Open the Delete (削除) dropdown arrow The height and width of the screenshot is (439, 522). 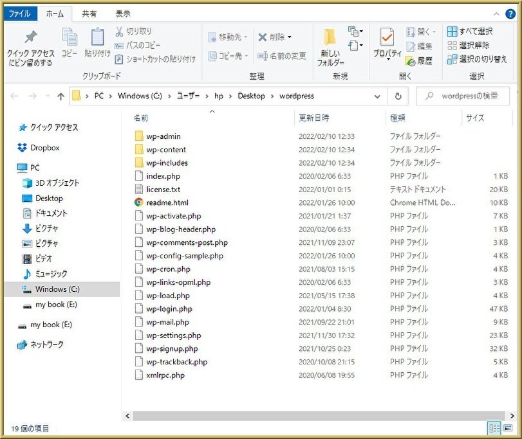point(289,37)
